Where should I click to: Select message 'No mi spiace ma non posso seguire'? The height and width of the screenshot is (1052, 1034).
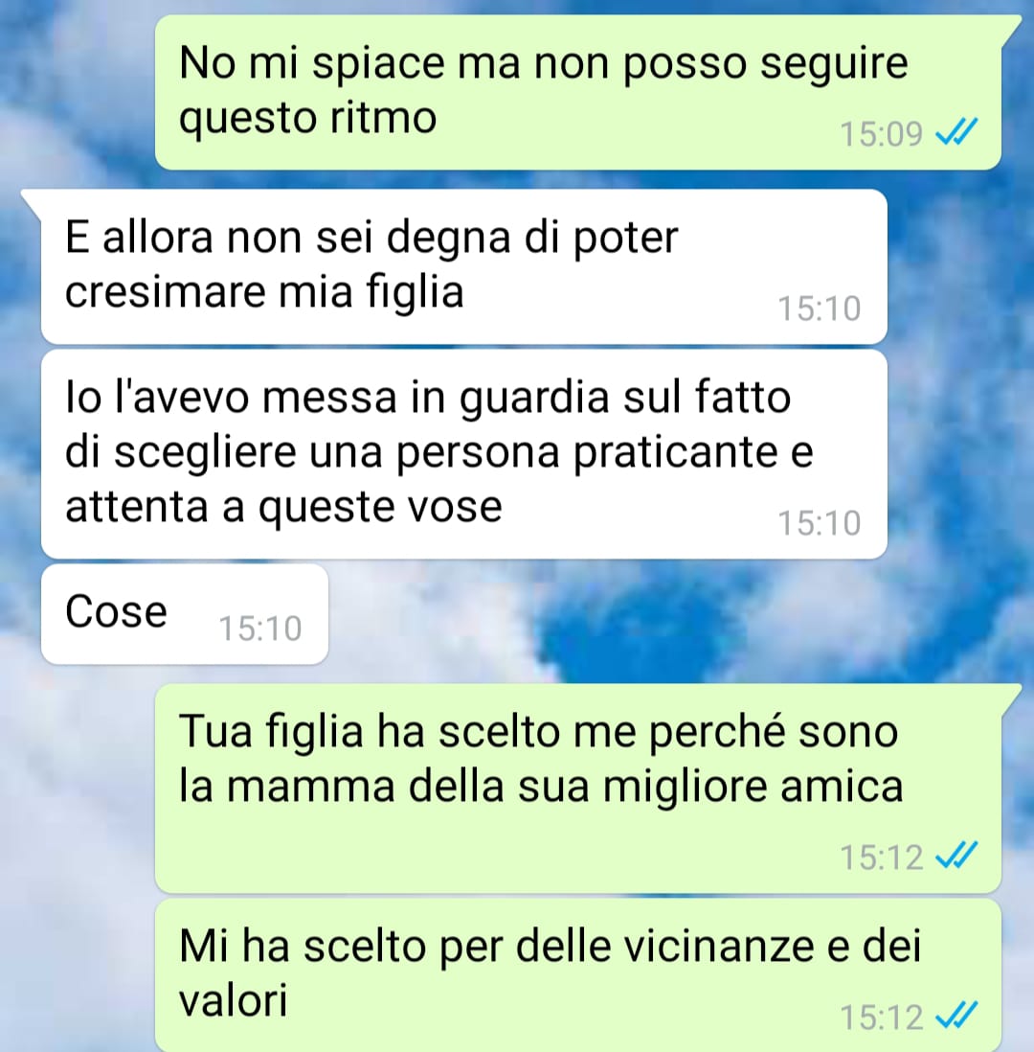pyautogui.click(x=578, y=92)
